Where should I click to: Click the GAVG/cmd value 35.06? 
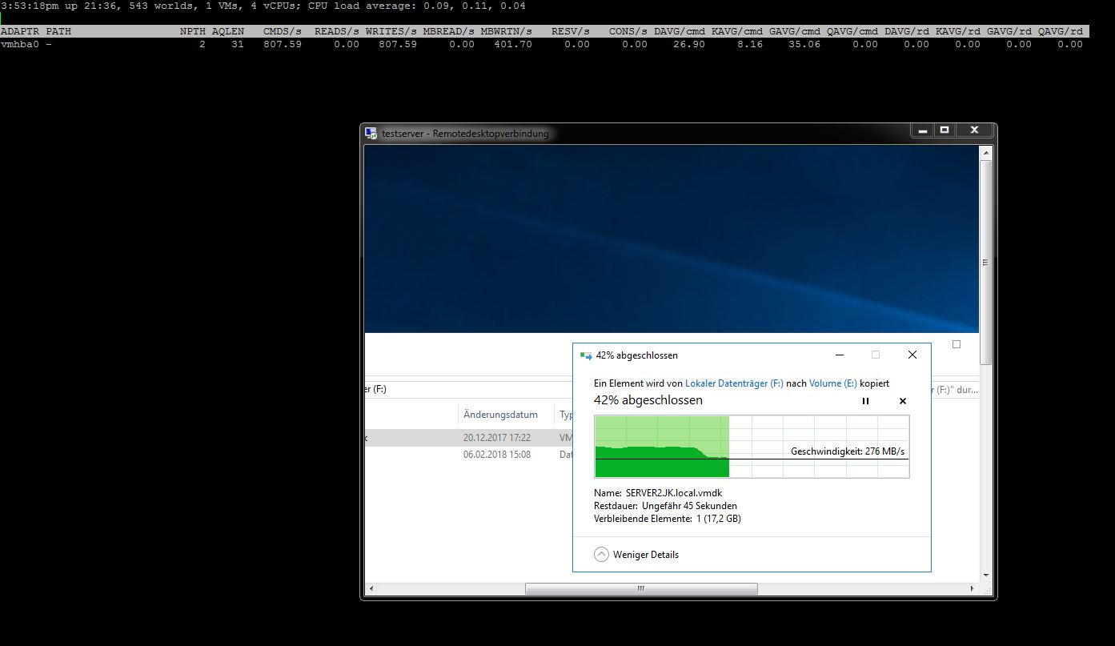(x=804, y=45)
